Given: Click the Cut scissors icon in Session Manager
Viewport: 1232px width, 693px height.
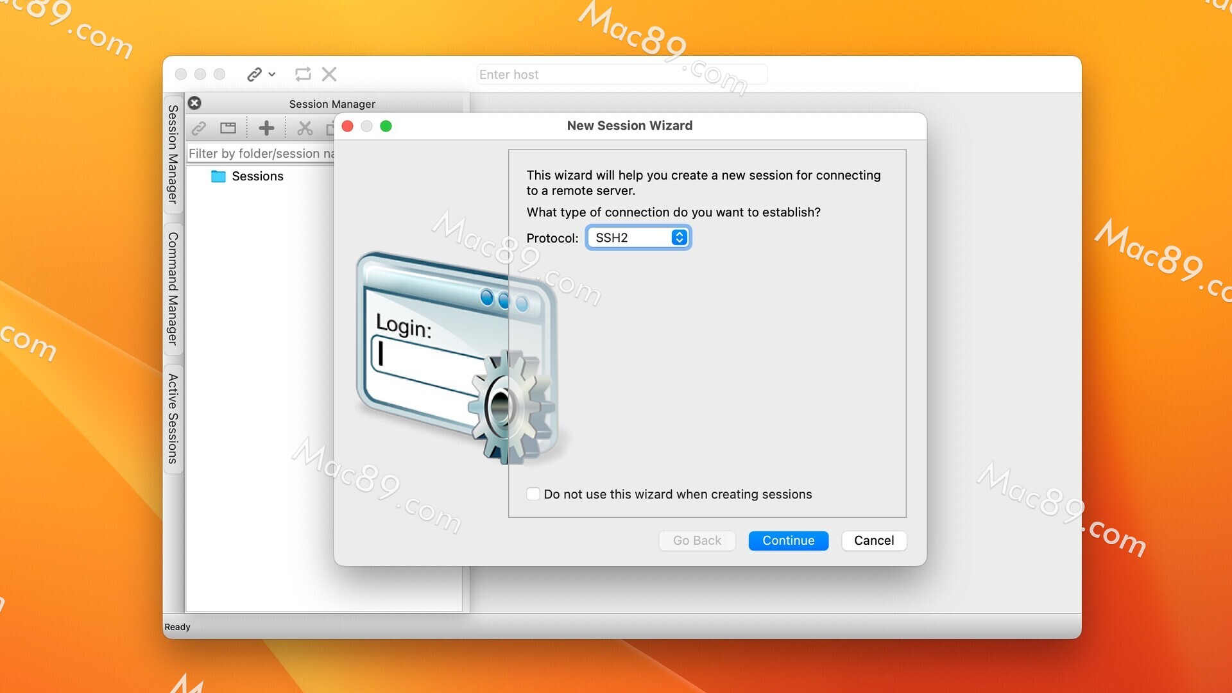Looking at the screenshot, I should point(305,128).
